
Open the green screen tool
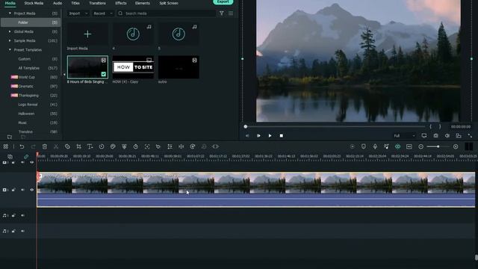(x=124, y=146)
